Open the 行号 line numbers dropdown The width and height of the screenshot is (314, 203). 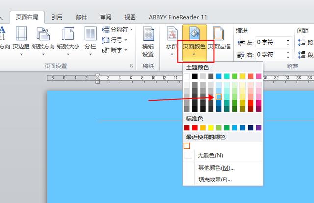[x=114, y=40]
